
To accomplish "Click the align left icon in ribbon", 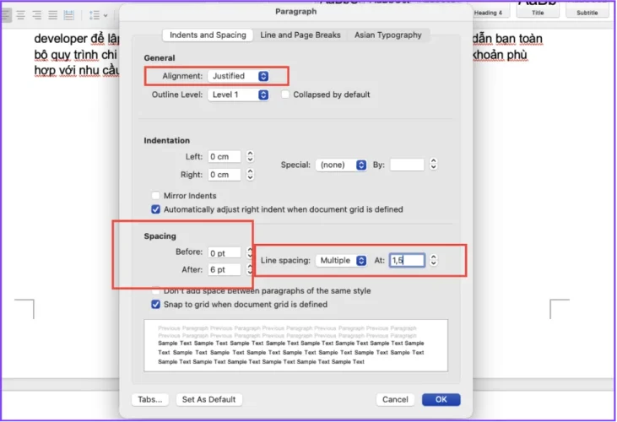I will [4, 15].
